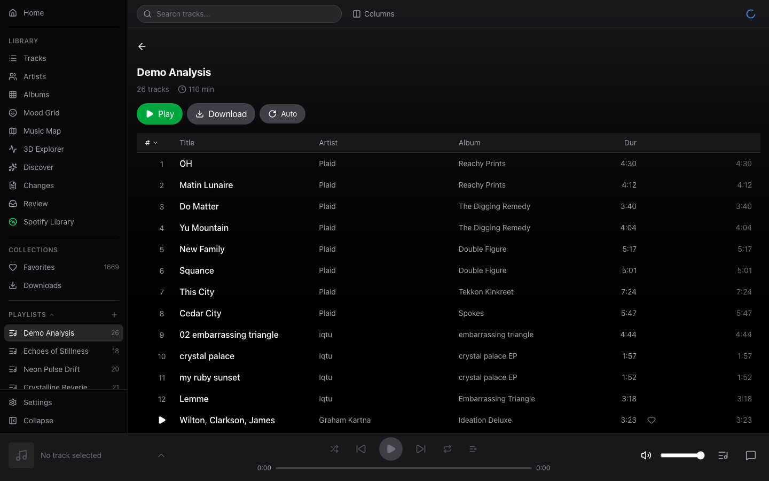Click the speaker volume icon
Screen dimensions: 769x481
(646, 455)
